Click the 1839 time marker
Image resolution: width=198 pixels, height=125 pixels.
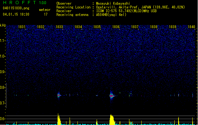coord(173,27)
